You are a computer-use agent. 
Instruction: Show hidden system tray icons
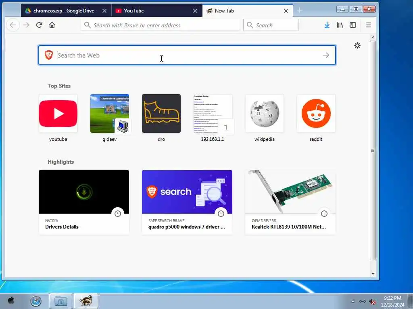tap(353, 301)
